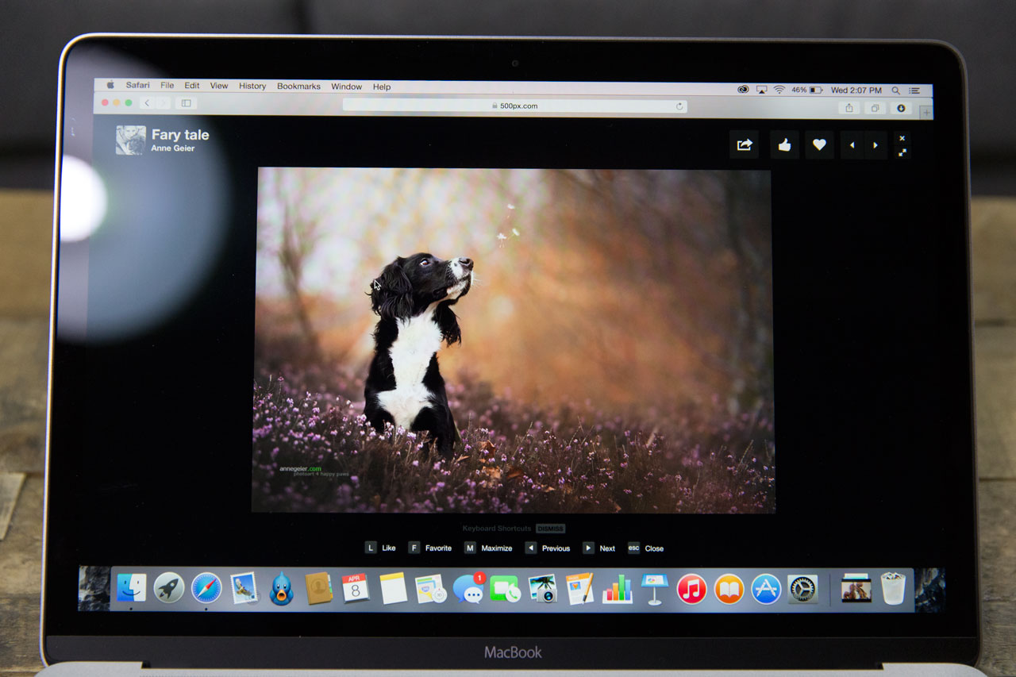Screen dimensions: 1016x677
Task: Open Keynote from the Dock
Action: click(x=654, y=589)
